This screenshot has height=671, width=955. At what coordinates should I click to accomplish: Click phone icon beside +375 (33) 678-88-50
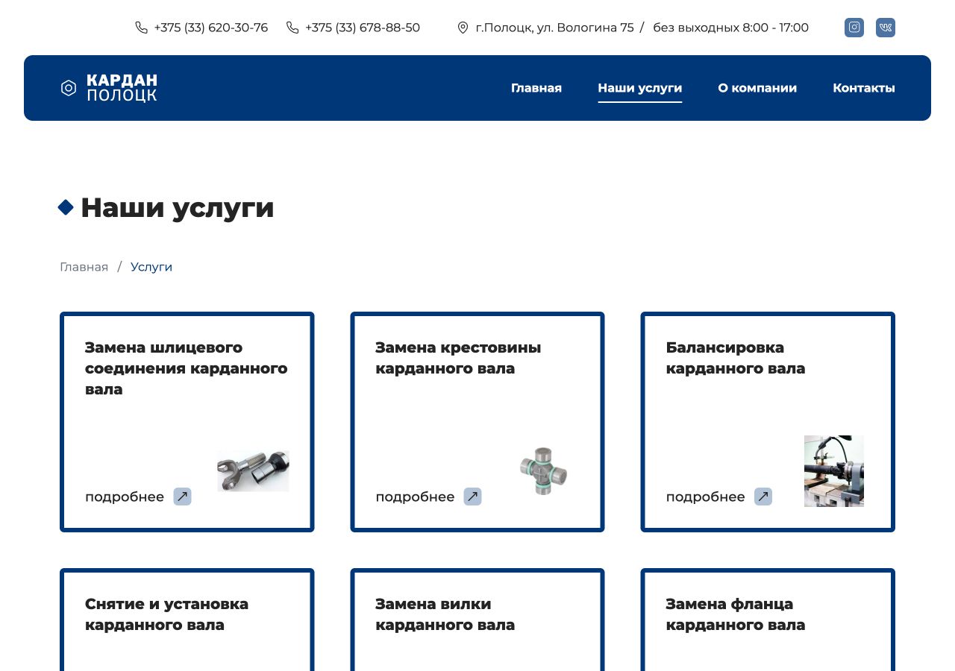292,28
